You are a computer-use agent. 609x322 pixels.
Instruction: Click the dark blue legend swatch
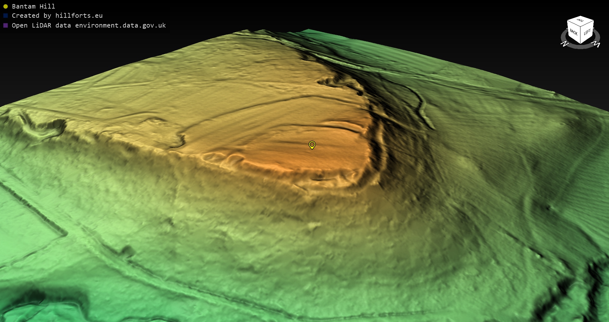tap(5, 16)
